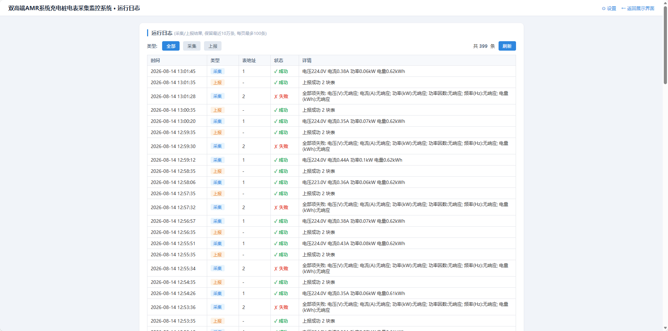Click timestamp 2026-08-14 12:59:35
Screen dimensions: 668x331
tap(173, 132)
